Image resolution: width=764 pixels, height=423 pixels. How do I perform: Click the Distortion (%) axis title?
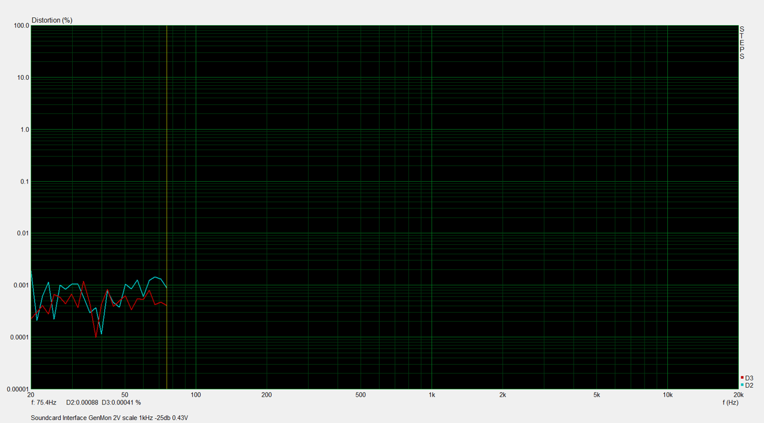[x=52, y=20]
